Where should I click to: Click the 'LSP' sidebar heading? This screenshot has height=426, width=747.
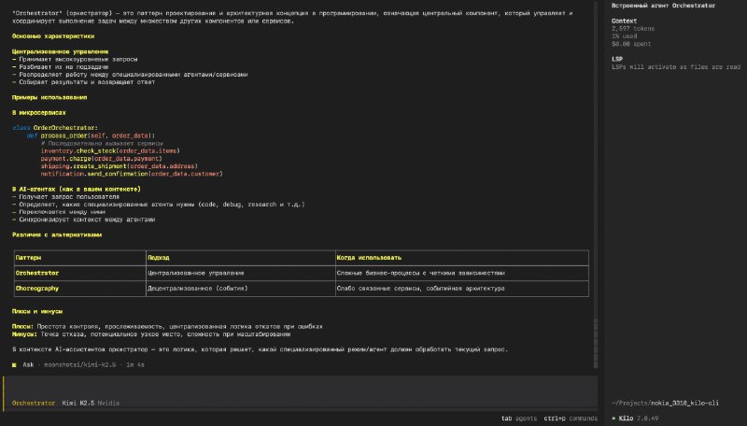tap(617, 59)
